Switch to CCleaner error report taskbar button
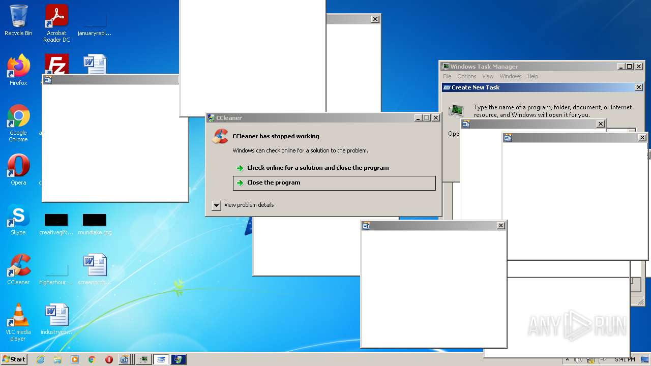Image resolution: width=651 pixels, height=366 pixels. pyautogui.click(x=178, y=359)
